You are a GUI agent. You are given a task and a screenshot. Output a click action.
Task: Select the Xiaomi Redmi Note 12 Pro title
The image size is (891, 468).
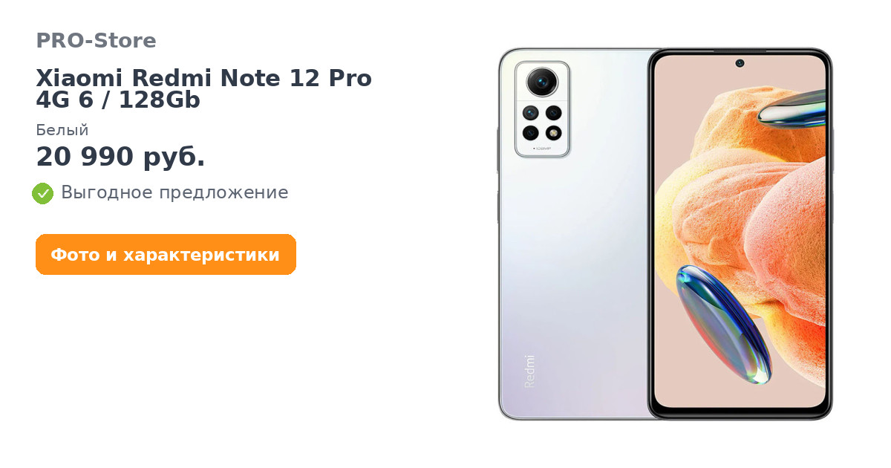pyautogui.click(x=203, y=78)
